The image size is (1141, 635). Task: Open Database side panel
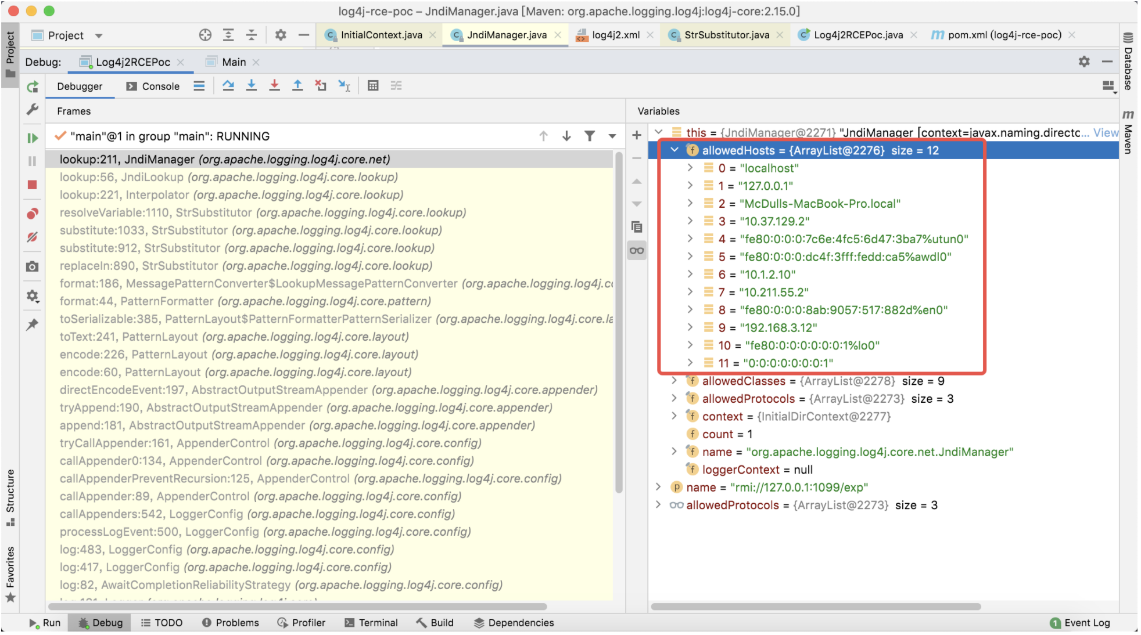(x=1128, y=62)
